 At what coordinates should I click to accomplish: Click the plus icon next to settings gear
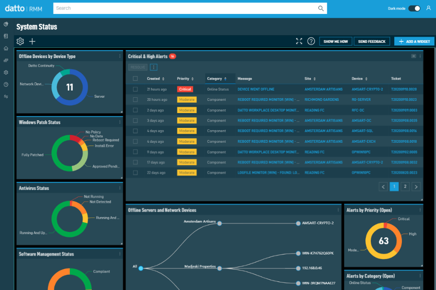[32, 41]
